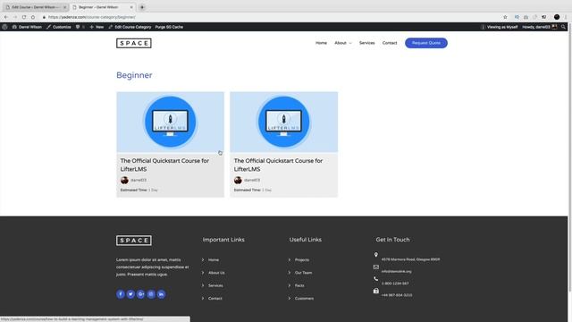Open the LinkedIn social icon
The height and width of the screenshot is (322, 572).
pos(161,294)
